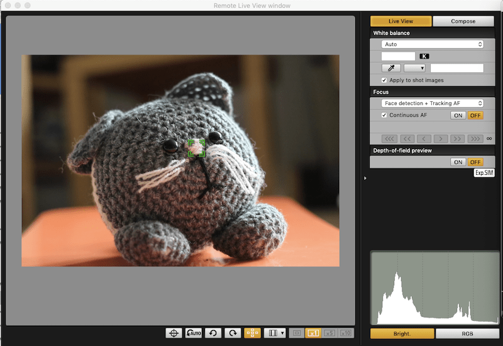Select the Bright. histogram tab

pyautogui.click(x=402, y=334)
